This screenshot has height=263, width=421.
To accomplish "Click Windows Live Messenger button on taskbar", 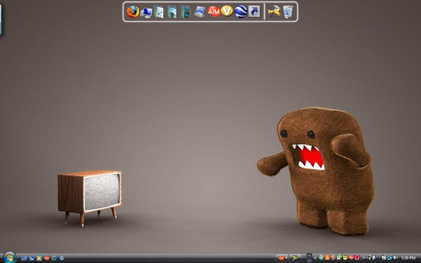I will pos(295,258).
